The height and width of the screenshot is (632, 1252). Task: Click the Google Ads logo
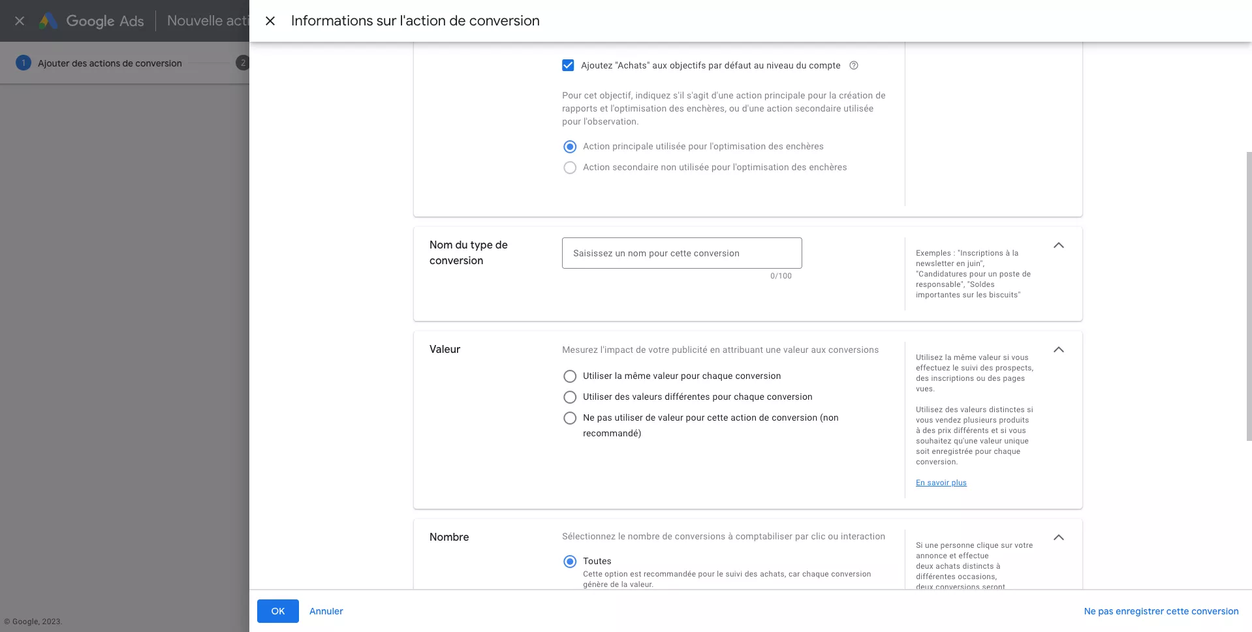(x=91, y=20)
